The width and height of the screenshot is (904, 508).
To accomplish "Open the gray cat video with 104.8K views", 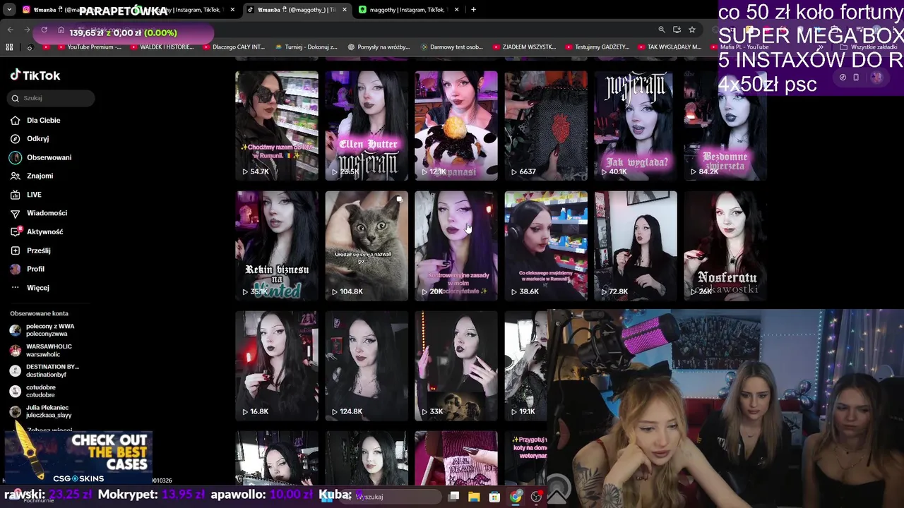I will pos(367,246).
